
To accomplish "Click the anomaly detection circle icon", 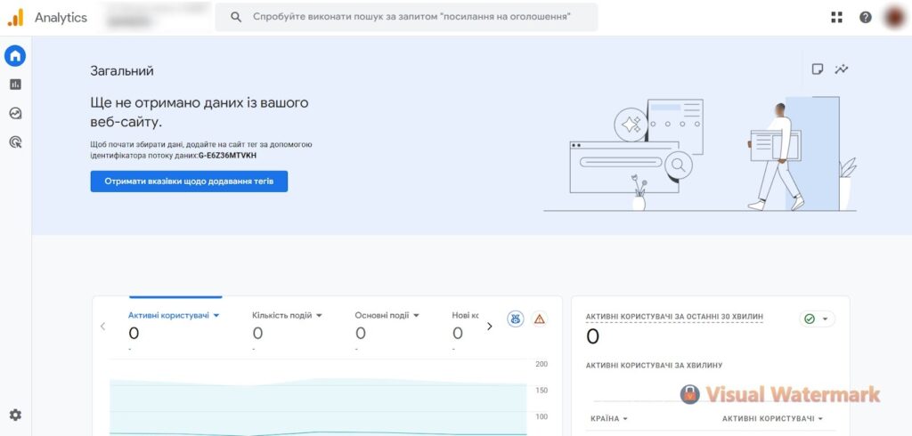I will 515,319.
